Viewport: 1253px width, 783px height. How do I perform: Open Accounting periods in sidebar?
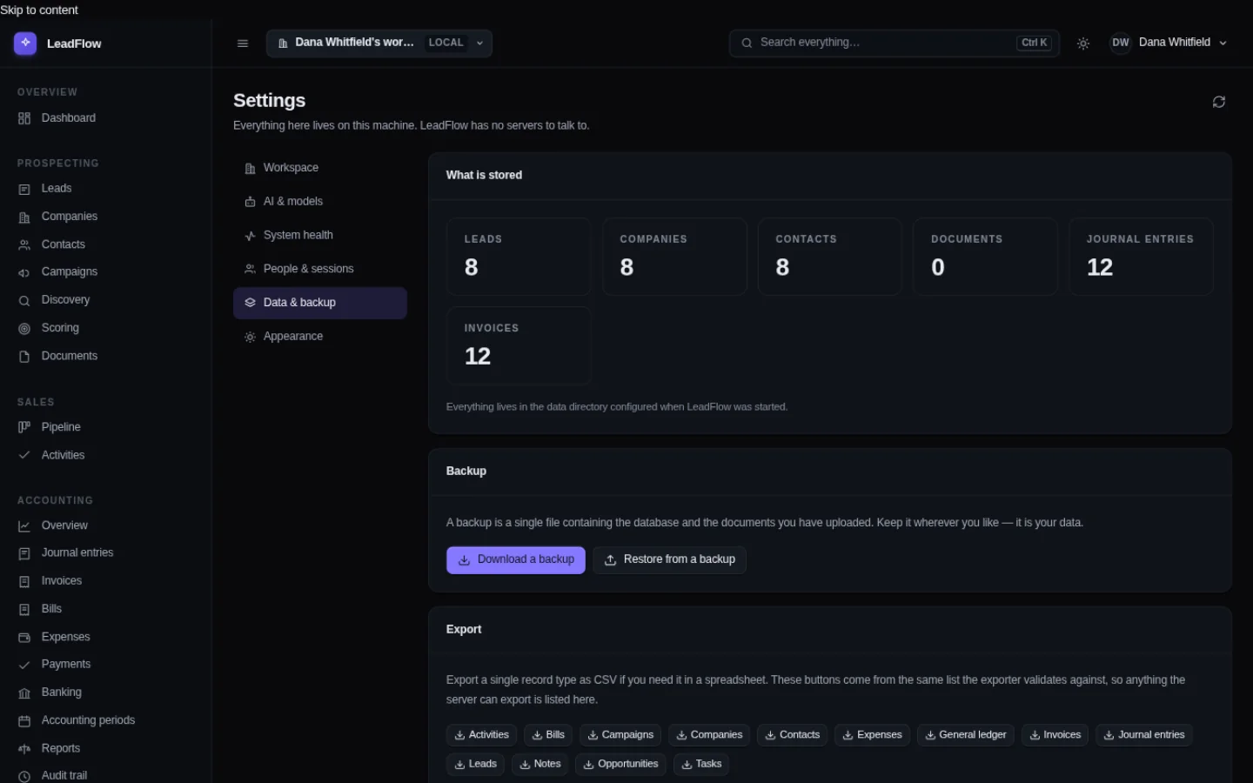click(x=105, y=720)
